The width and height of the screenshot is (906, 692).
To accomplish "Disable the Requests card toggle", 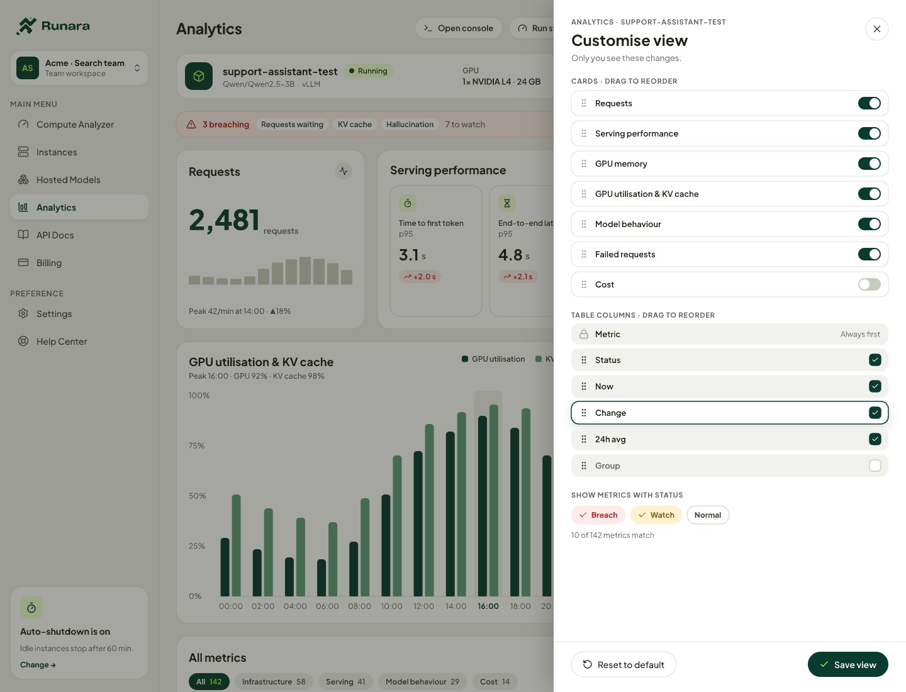I will [x=870, y=103].
